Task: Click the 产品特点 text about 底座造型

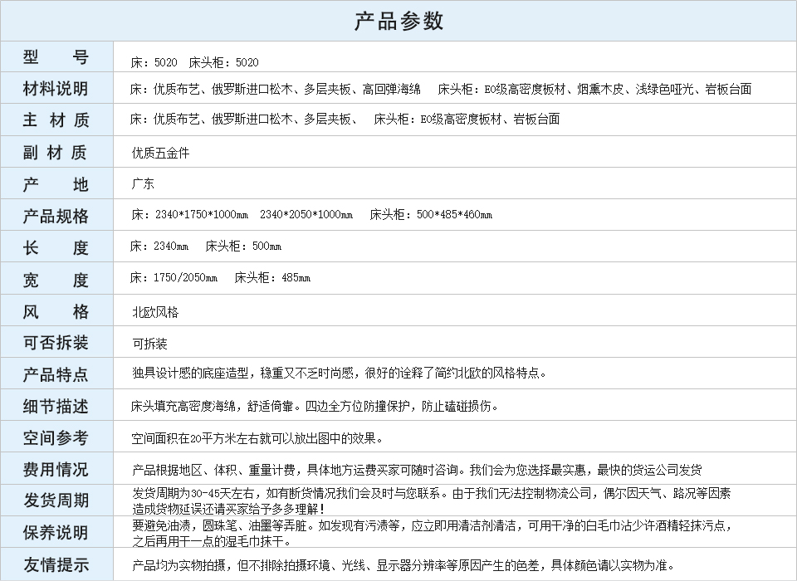Action: click(x=340, y=373)
